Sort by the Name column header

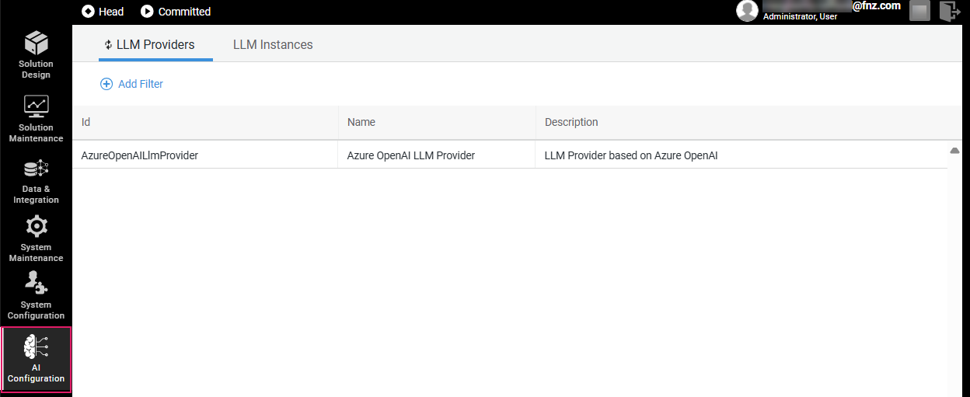(x=361, y=122)
